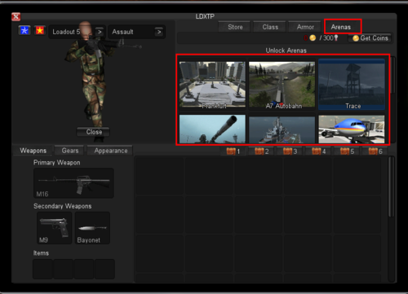The height and width of the screenshot is (294, 408).
Task: Select the airplane airport arena thumbnail
Action: tap(352, 129)
